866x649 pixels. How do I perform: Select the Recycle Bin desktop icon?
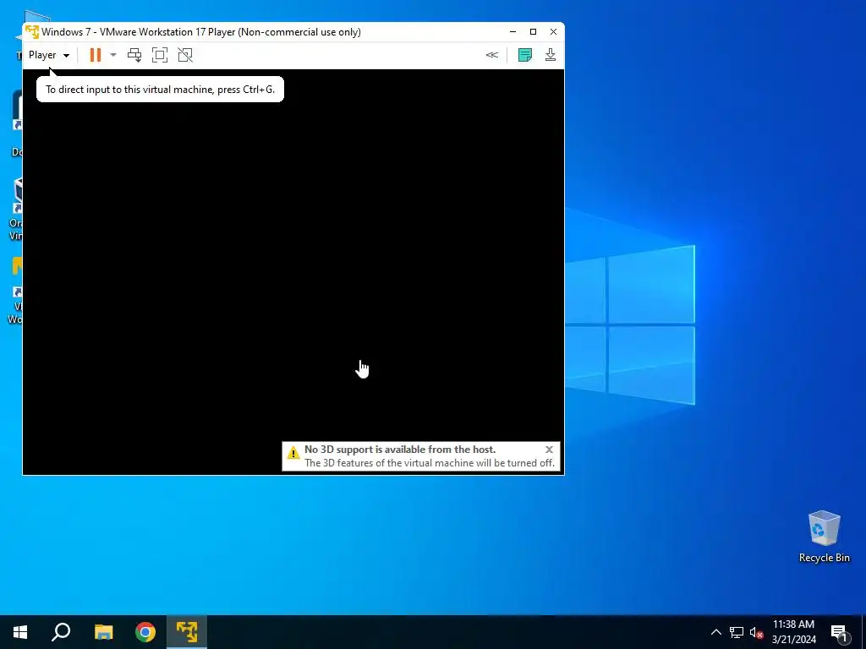[x=824, y=537]
